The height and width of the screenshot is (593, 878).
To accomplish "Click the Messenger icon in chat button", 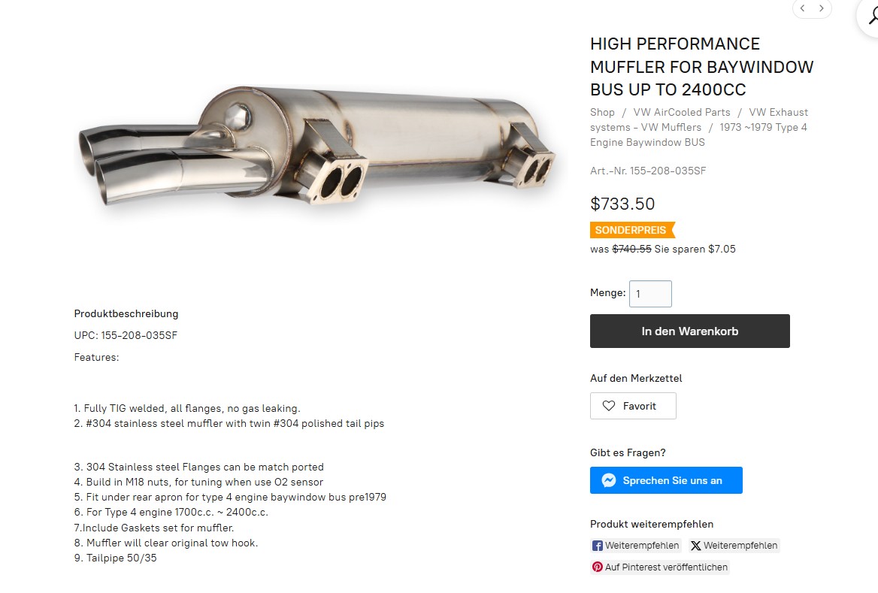I will coord(609,480).
